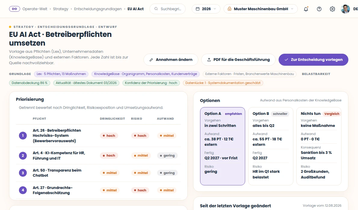Click Seit der letzten Vorlage geändert heading
358x210 pixels.
point(235,206)
